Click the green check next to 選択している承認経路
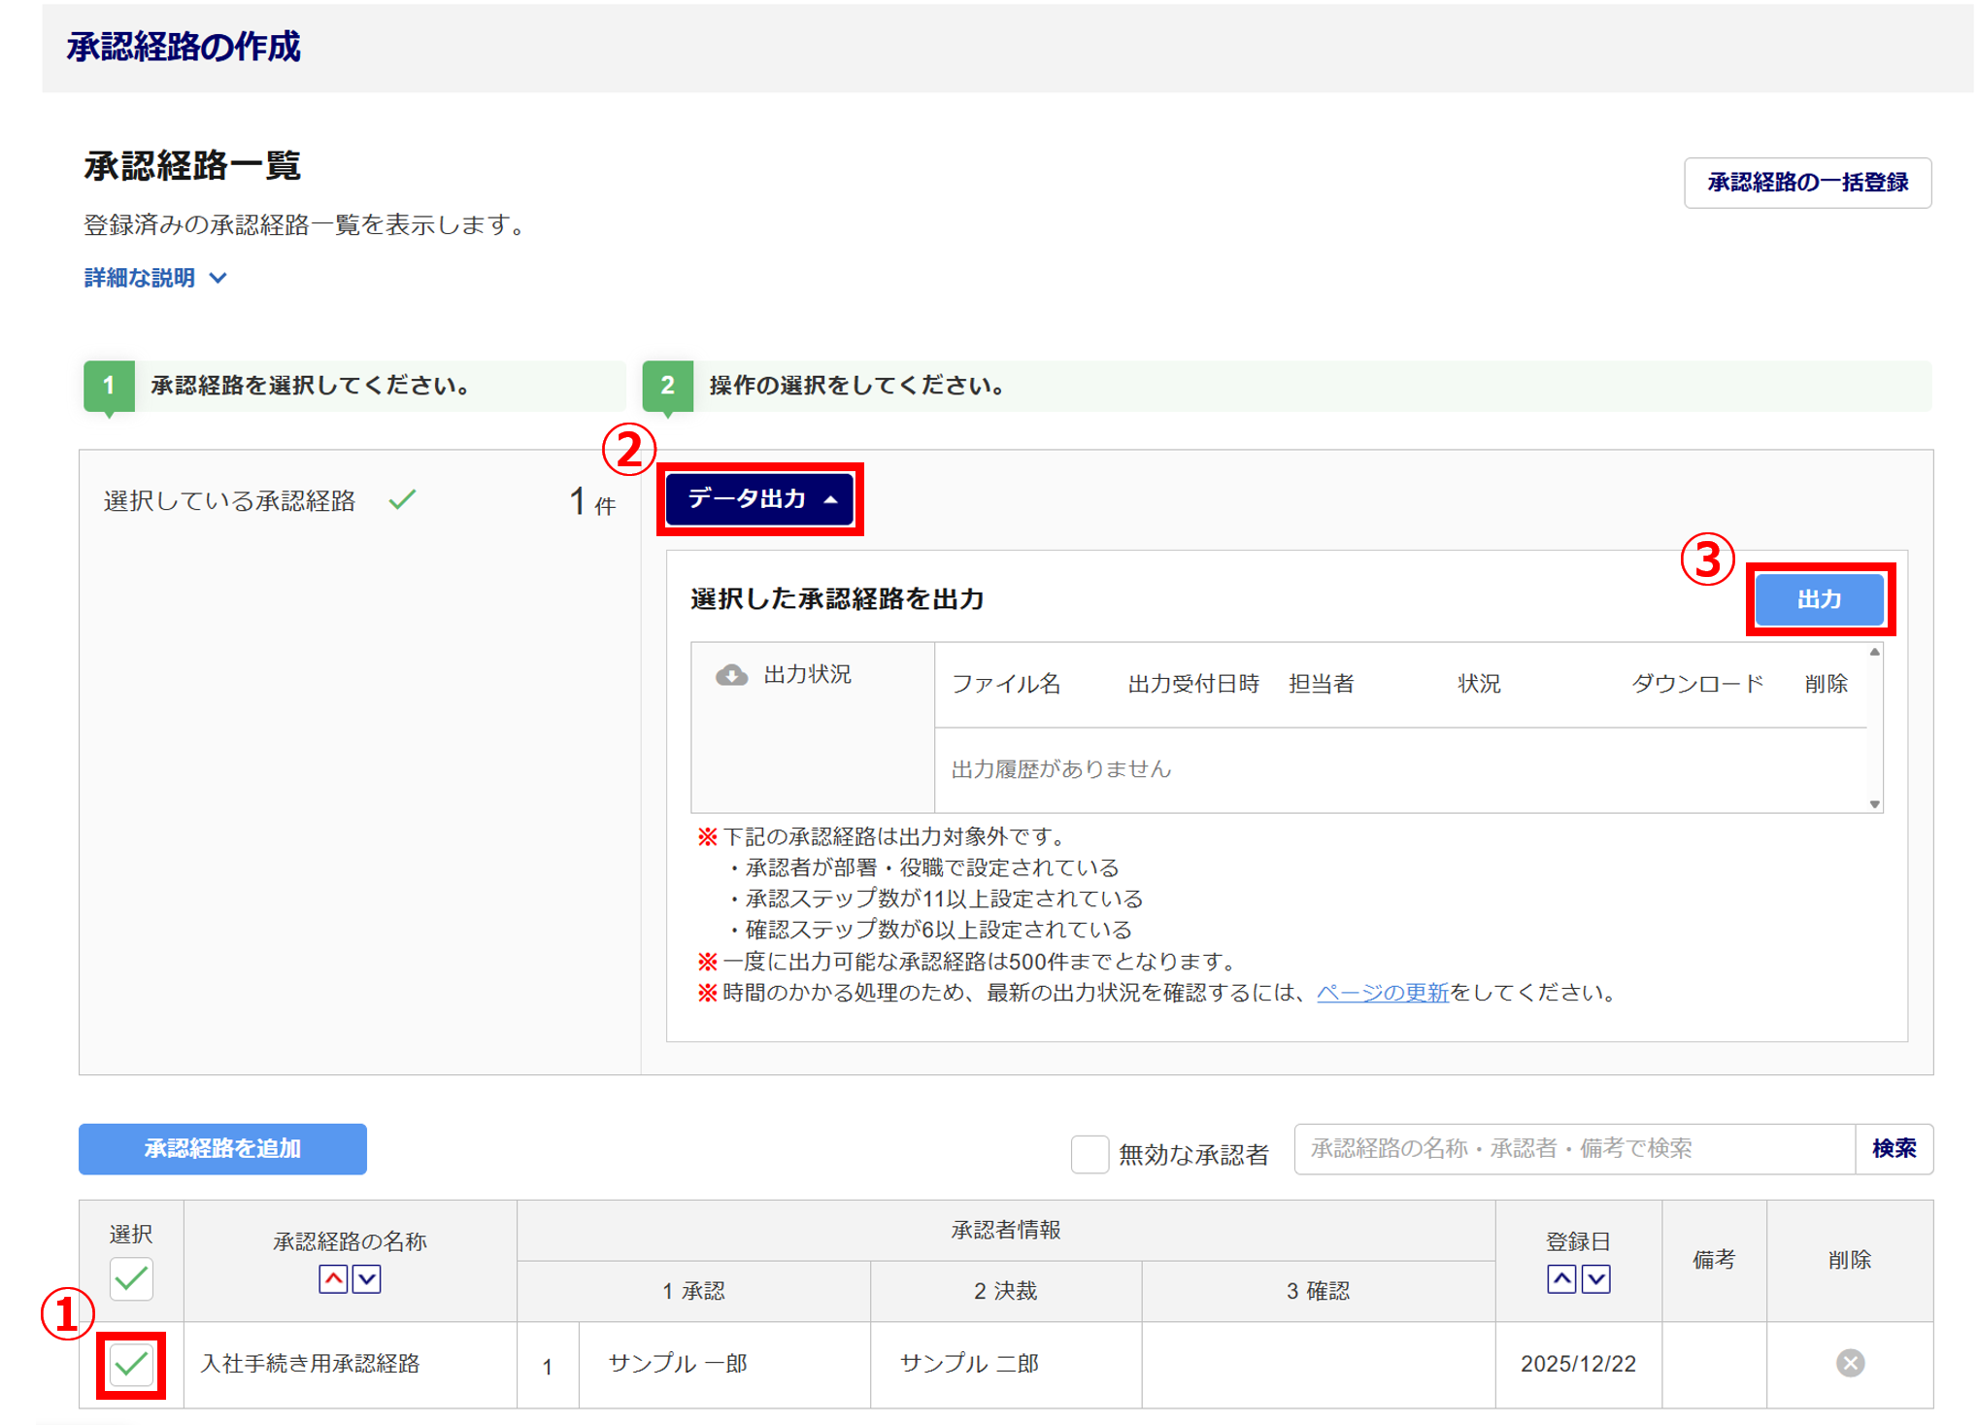Screen dimensions: 1978x1425 coord(402,500)
